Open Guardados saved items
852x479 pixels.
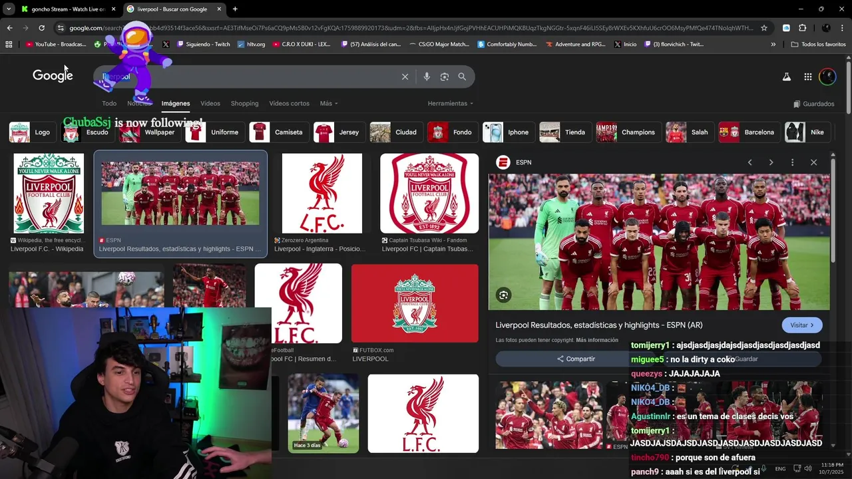pos(814,104)
